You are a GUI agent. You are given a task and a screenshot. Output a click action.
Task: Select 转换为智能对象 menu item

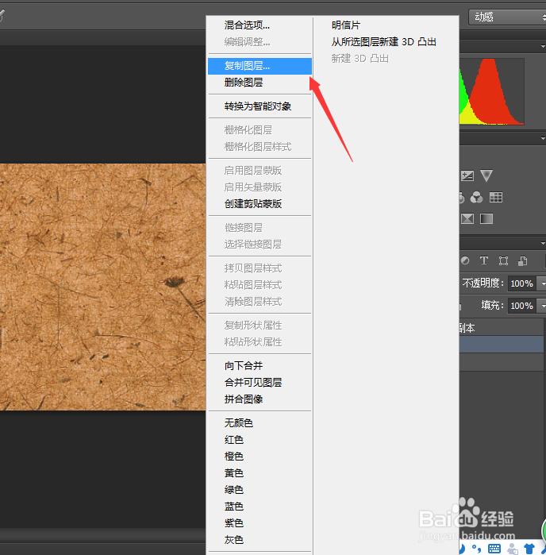pos(260,106)
